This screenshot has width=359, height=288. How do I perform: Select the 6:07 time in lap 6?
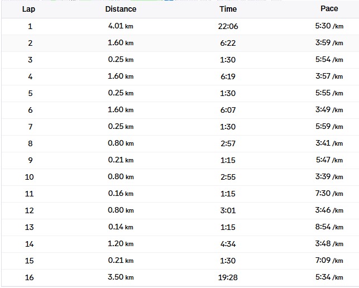point(228,110)
